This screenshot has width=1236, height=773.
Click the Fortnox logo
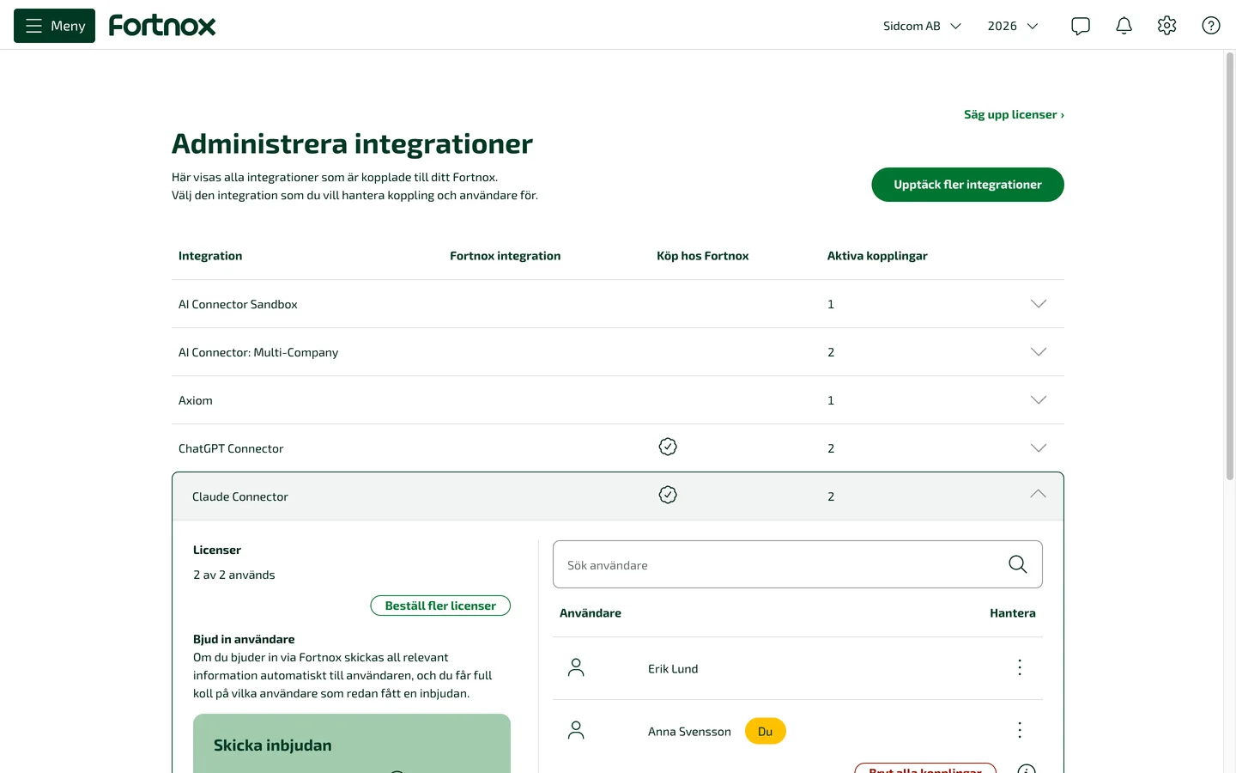162,26
